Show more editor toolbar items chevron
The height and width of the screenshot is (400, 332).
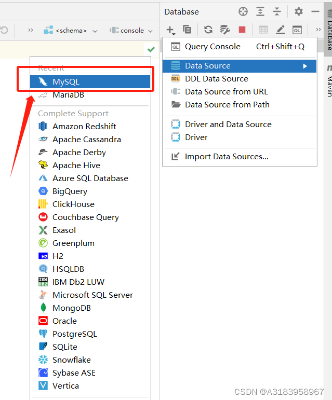tap(31, 30)
